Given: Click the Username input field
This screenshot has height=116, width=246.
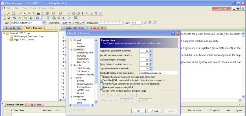Looking at the screenshot, I should (x=73, y=23).
